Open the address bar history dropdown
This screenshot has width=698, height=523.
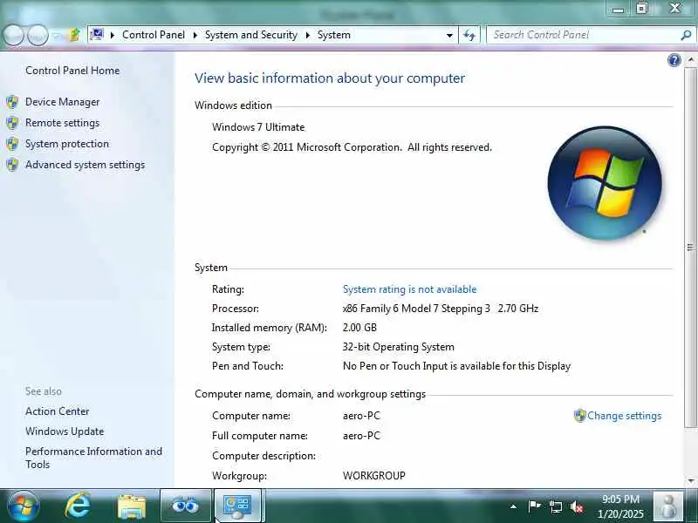(449, 35)
